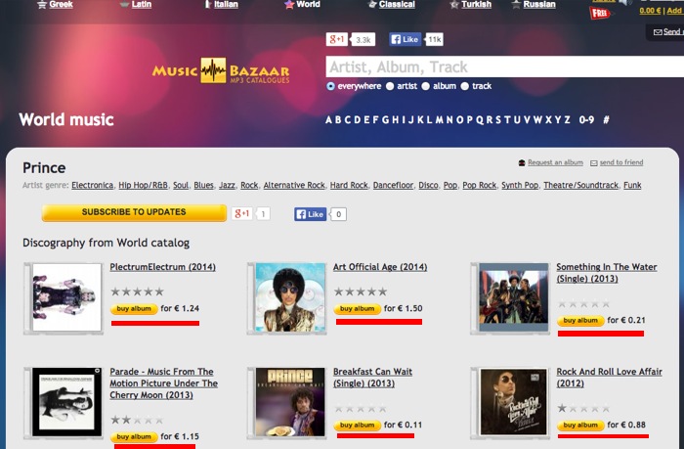Click the header Google +1 button
The image size is (684, 449).
tap(337, 39)
